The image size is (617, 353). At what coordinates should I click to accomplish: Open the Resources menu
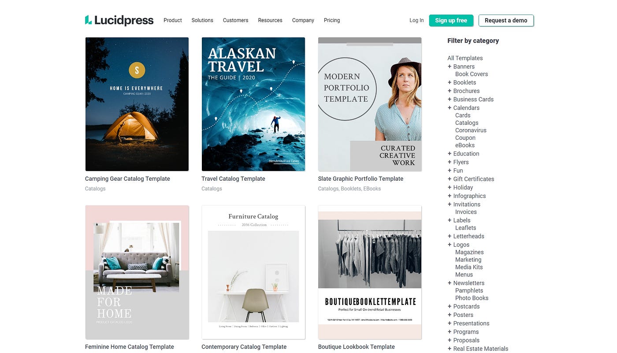(x=270, y=20)
